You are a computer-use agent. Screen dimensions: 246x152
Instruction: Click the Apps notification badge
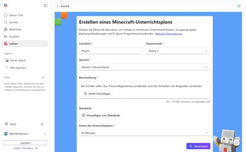coord(42,124)
